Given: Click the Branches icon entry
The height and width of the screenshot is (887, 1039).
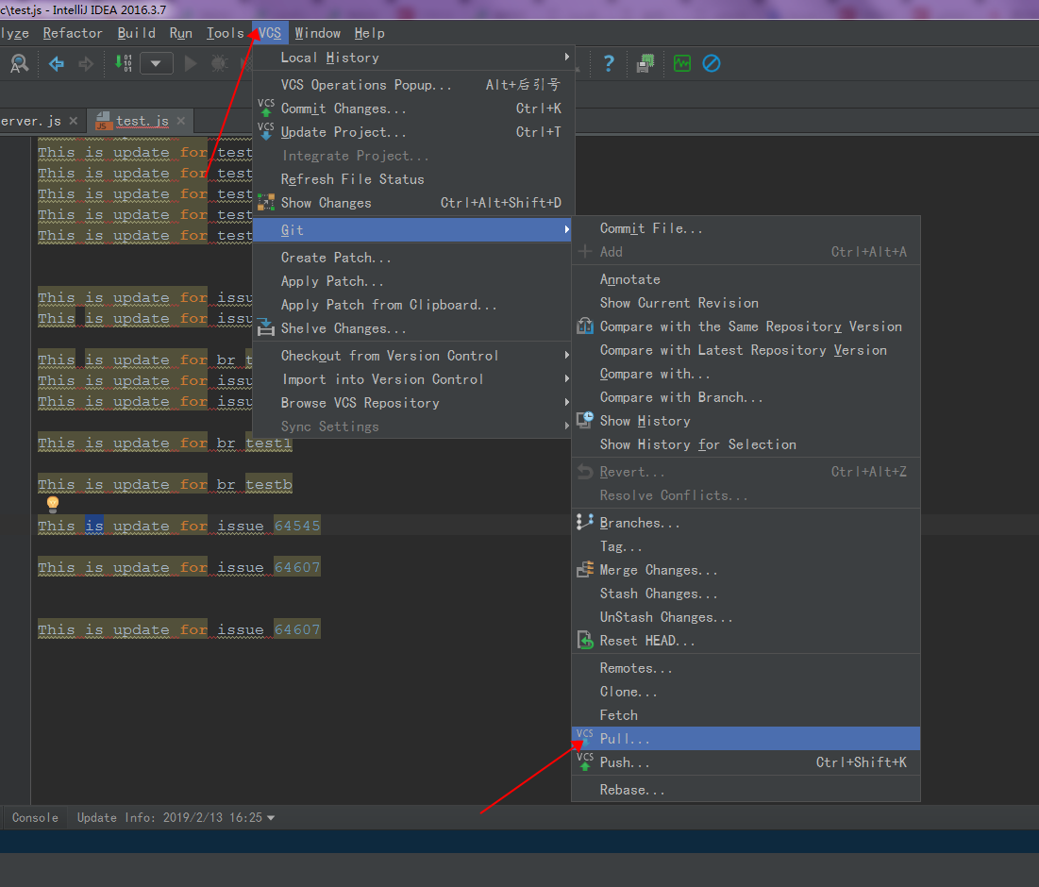Looking at the screenshot, I should point(585,522).
